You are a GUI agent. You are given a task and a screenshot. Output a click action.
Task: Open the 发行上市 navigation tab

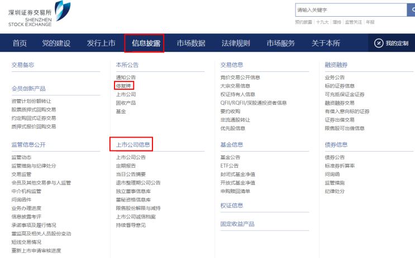[101, 43]
